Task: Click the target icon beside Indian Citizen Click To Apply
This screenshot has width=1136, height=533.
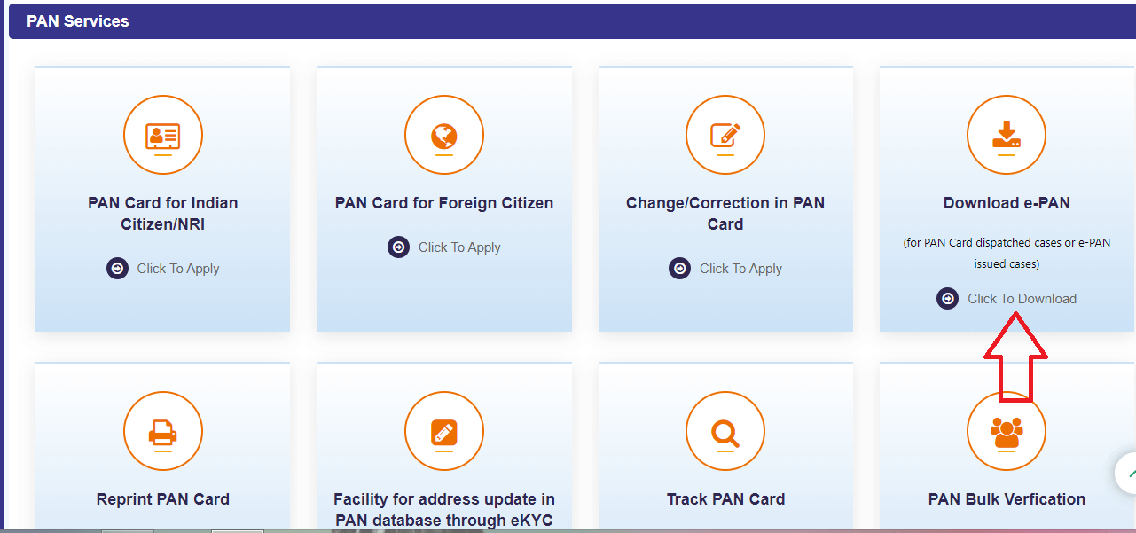Action: (x=117, y=268)
